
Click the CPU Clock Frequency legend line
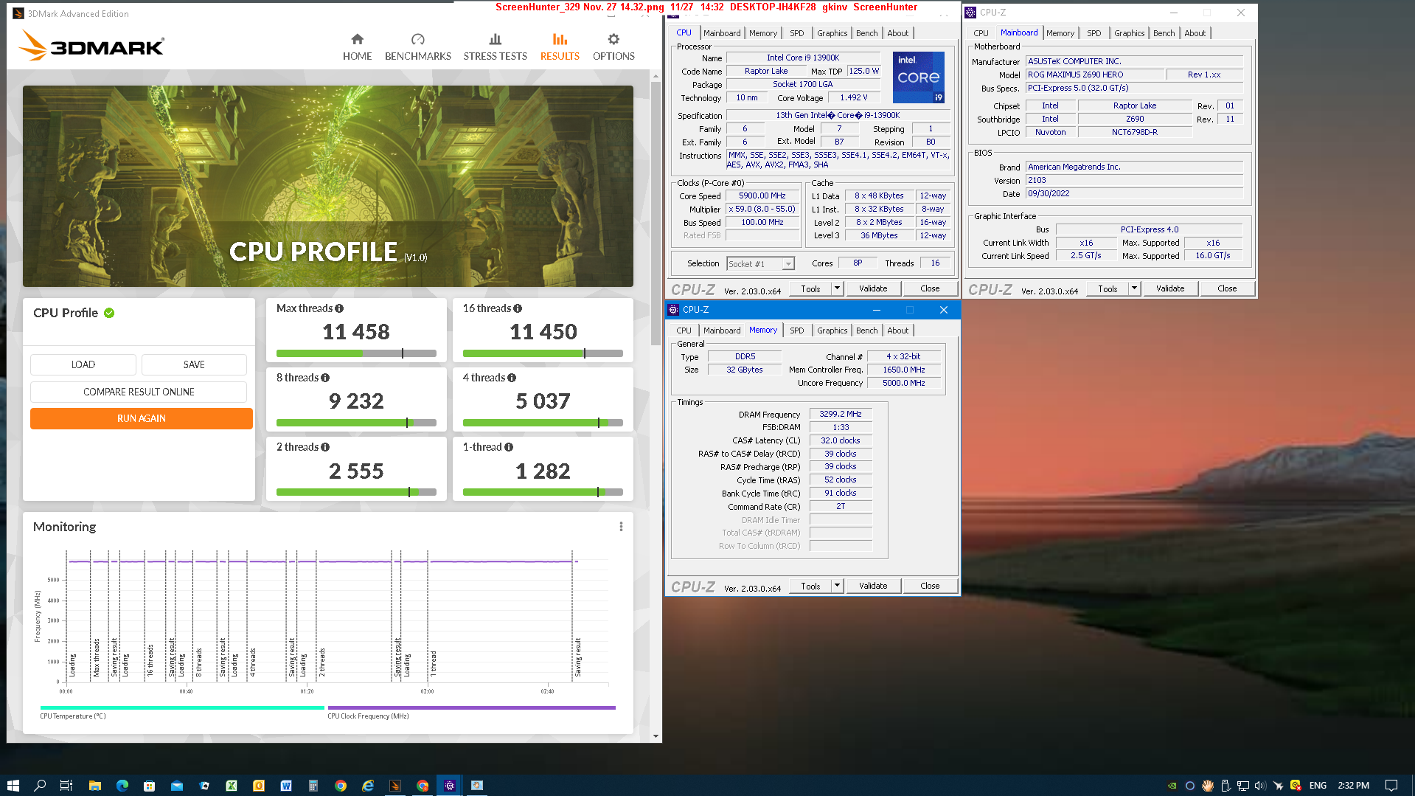point(472,707)
